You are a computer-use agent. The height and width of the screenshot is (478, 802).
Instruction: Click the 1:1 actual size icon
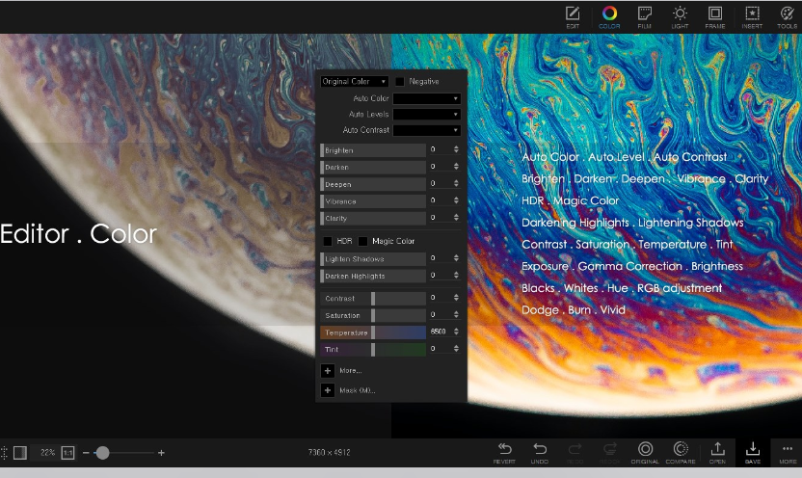coord(67,452)
